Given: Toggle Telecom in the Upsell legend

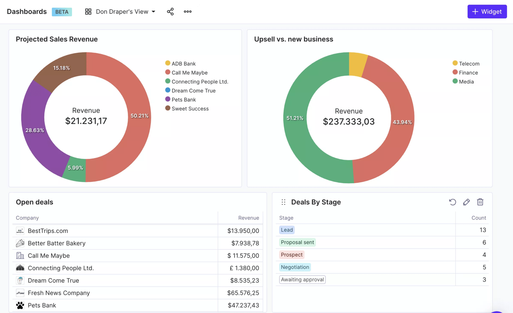Looking at the screenshot, I should [466, 63].
